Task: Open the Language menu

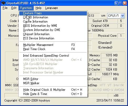Action: pyautogui.click(x=52, y=8)
